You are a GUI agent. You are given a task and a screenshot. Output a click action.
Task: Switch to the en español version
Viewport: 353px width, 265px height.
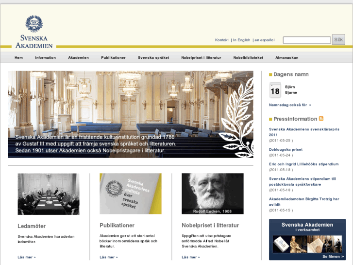[265, 40]
